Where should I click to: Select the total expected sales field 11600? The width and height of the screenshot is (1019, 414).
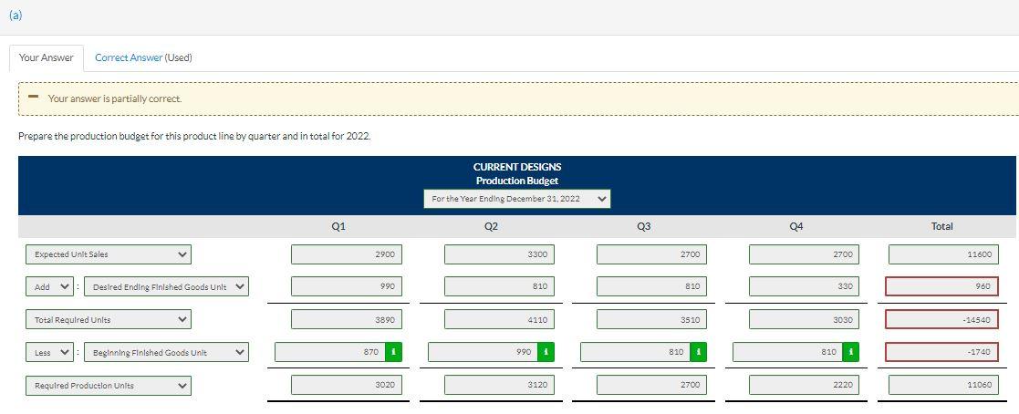[943, 254]
